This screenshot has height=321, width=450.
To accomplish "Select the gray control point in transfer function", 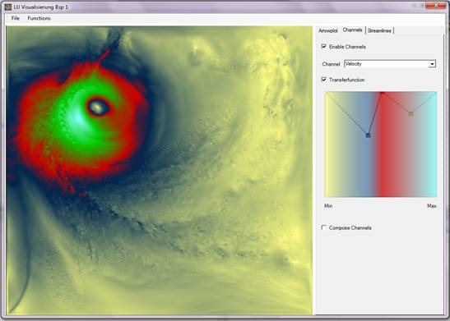I will [411, 114].
